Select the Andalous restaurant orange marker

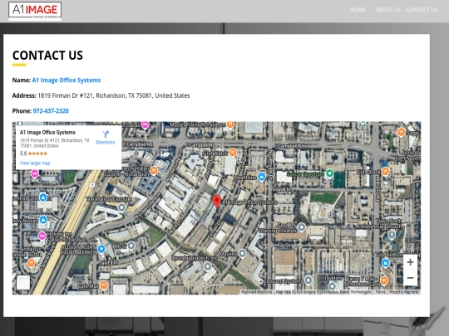[31, 262]
